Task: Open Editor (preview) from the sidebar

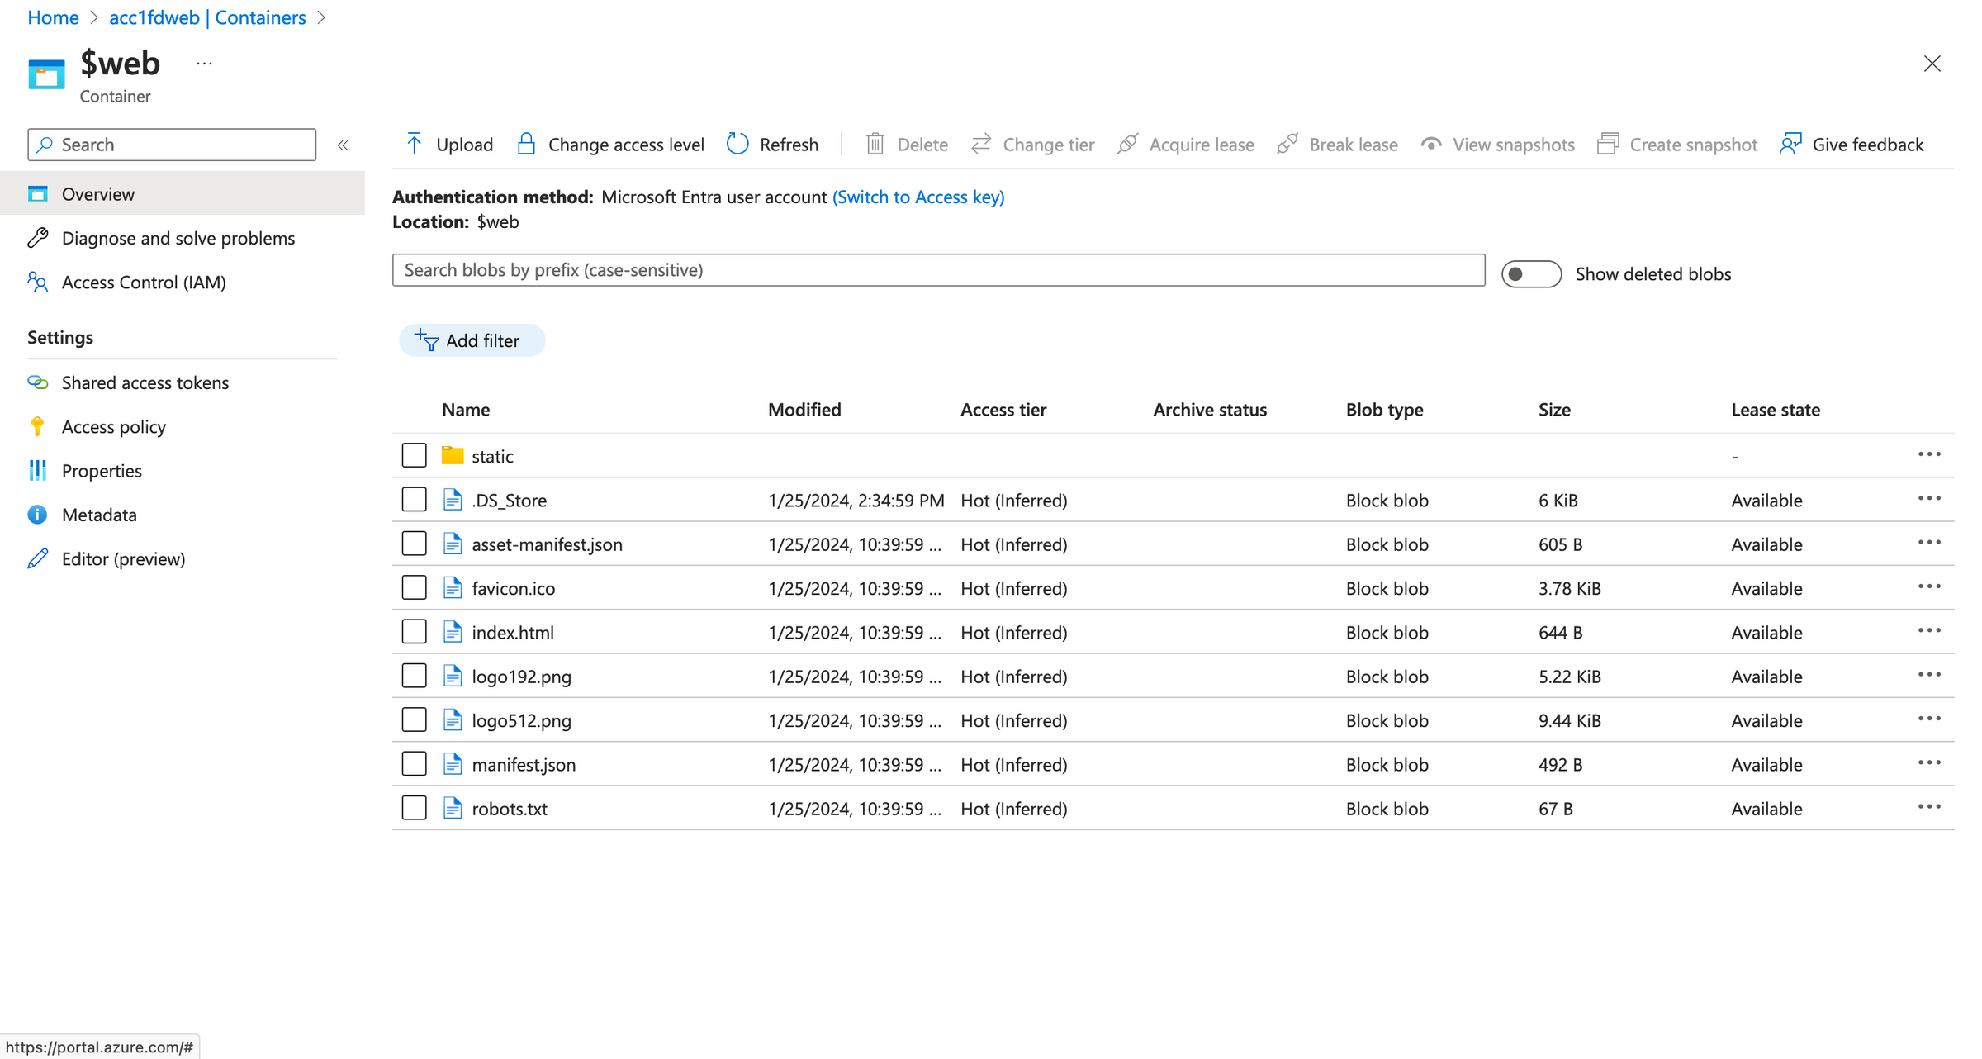Action: coord(123,558)
